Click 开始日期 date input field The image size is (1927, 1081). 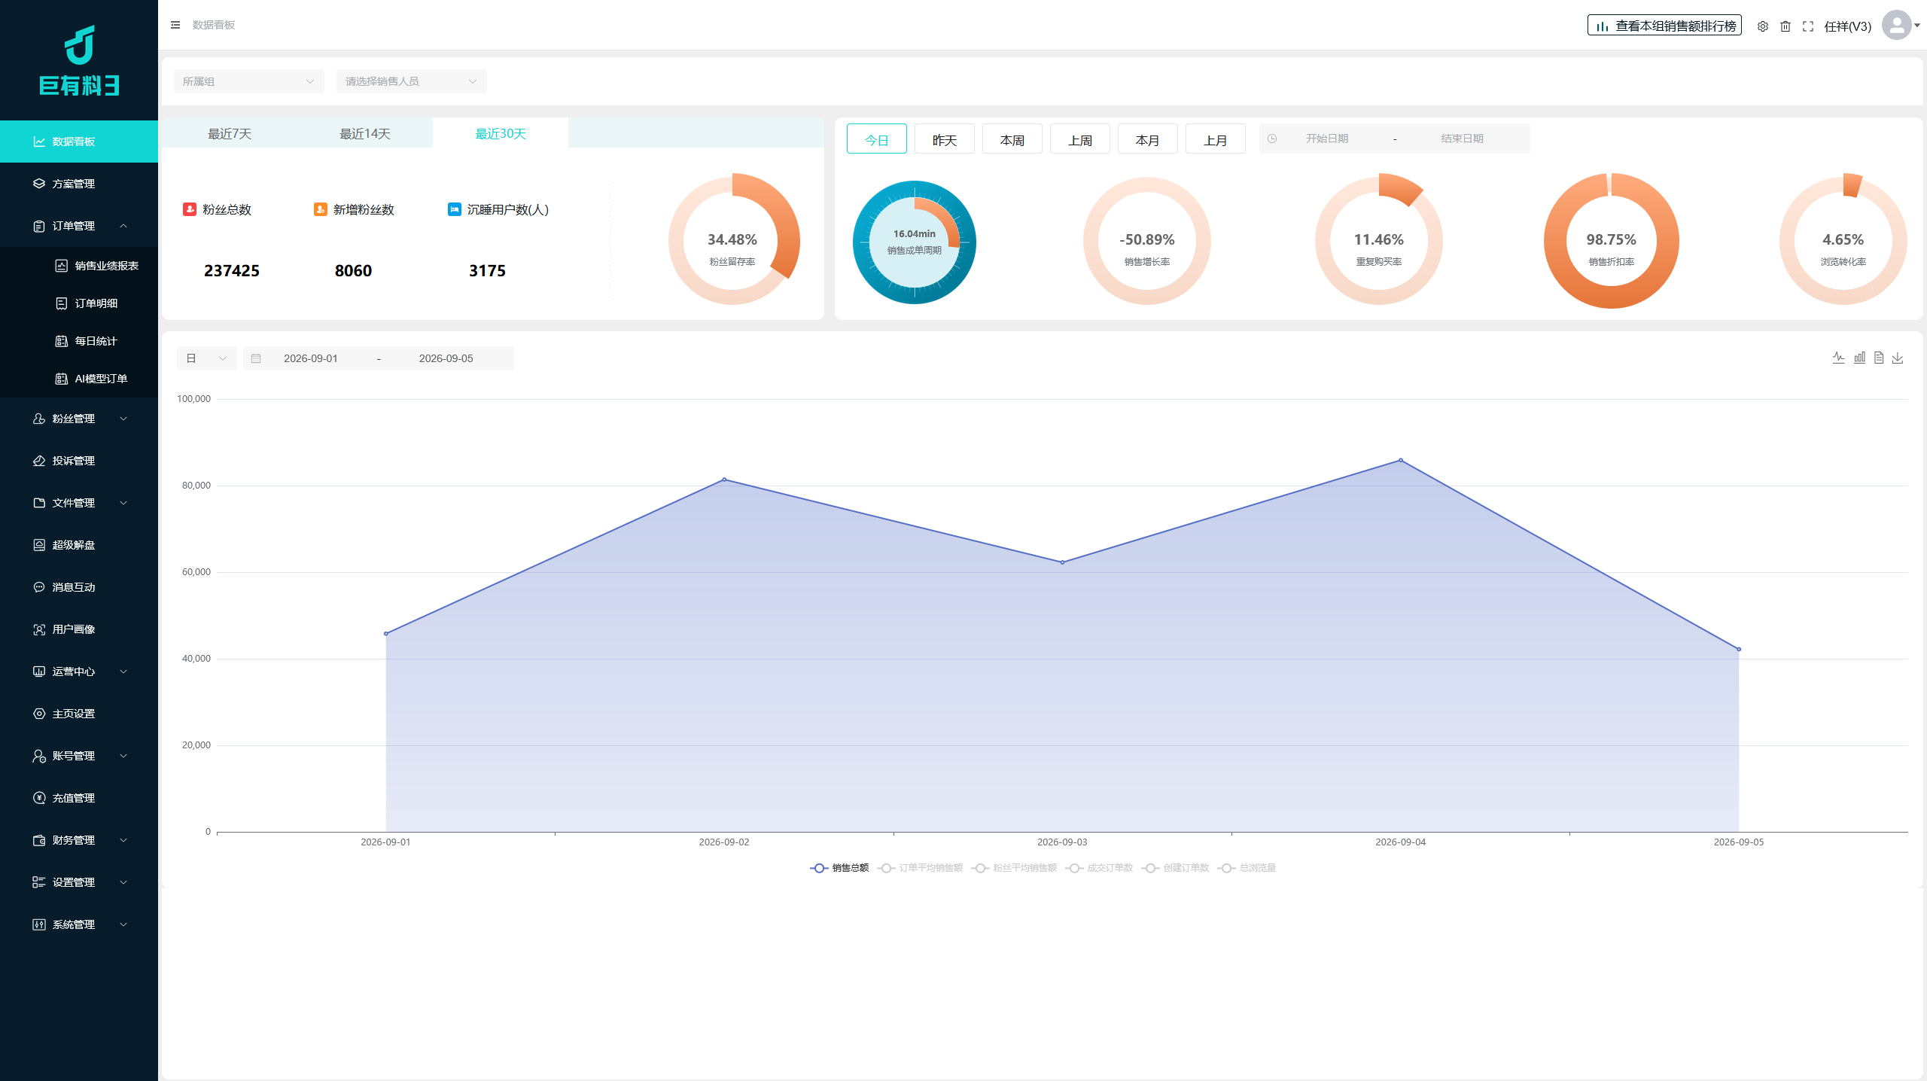[1327, 139]
